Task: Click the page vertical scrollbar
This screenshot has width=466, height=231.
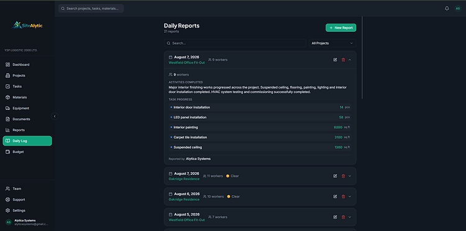Action: click(362, 58)
